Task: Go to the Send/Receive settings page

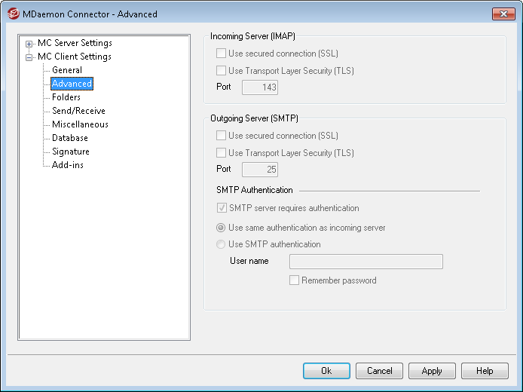Action: [78, 111]
